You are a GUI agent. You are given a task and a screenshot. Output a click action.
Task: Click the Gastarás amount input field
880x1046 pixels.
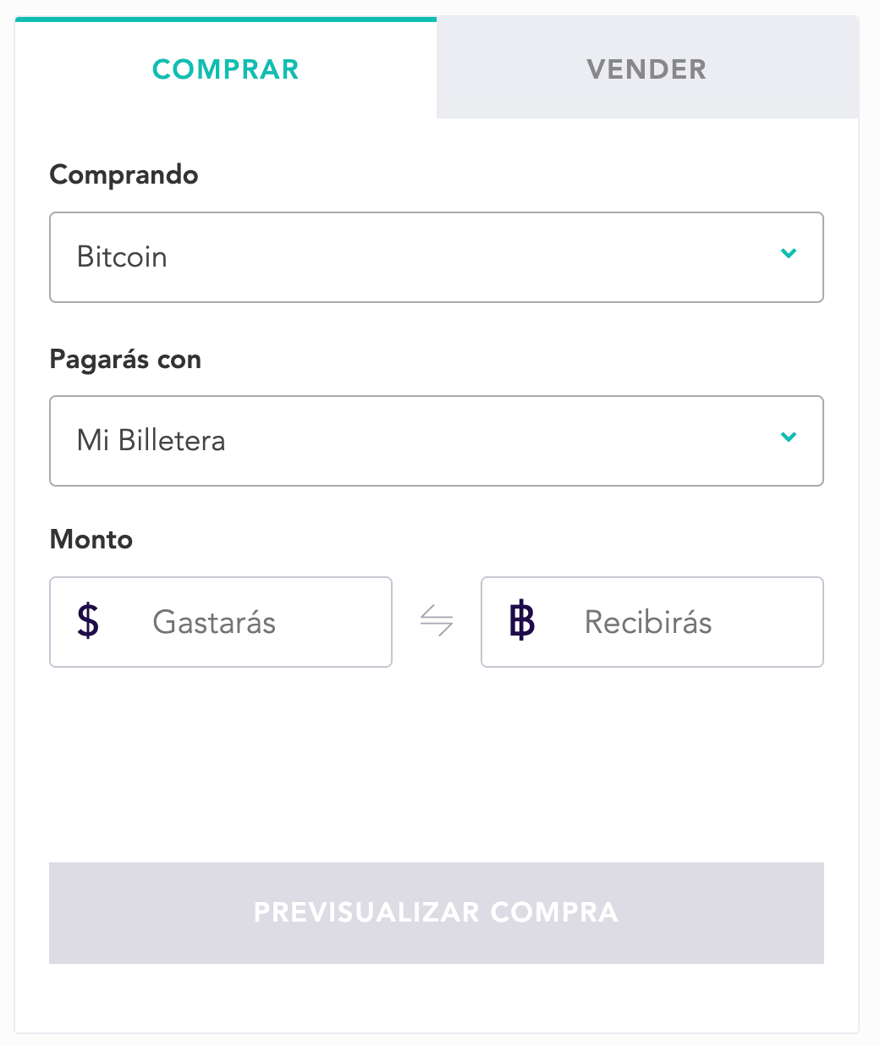tap(221, 622)
